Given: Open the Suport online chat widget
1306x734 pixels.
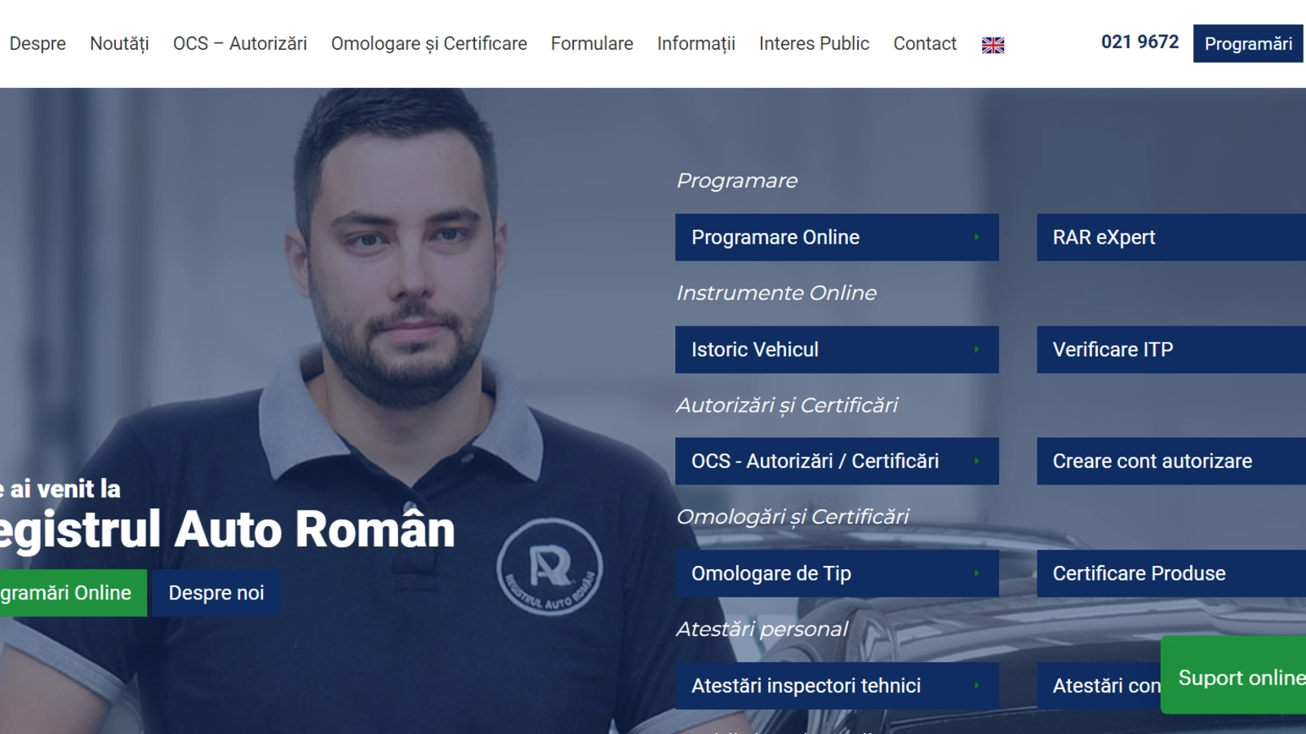Looking at the screenshot, I should pos(1237,677).
